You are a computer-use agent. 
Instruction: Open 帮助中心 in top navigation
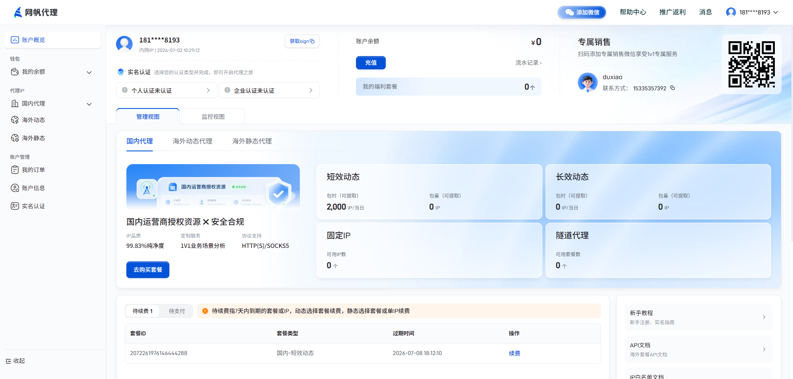coord(633,12)
